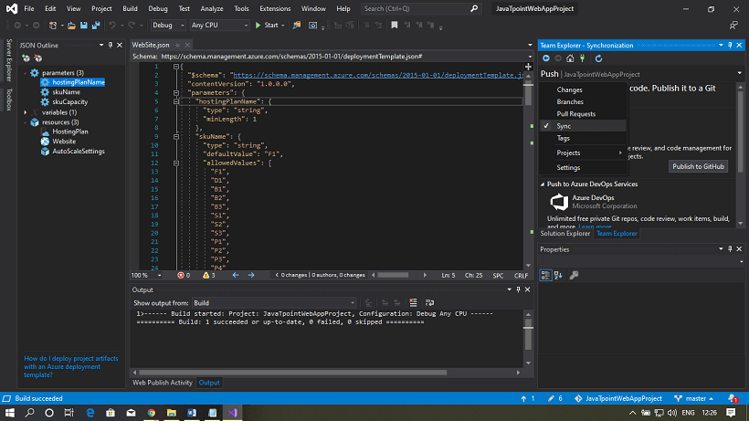The width and height of the screenshot is (749, 421).
Task: Click the Undo arrow in toolbar
Action: click(111, 26)
